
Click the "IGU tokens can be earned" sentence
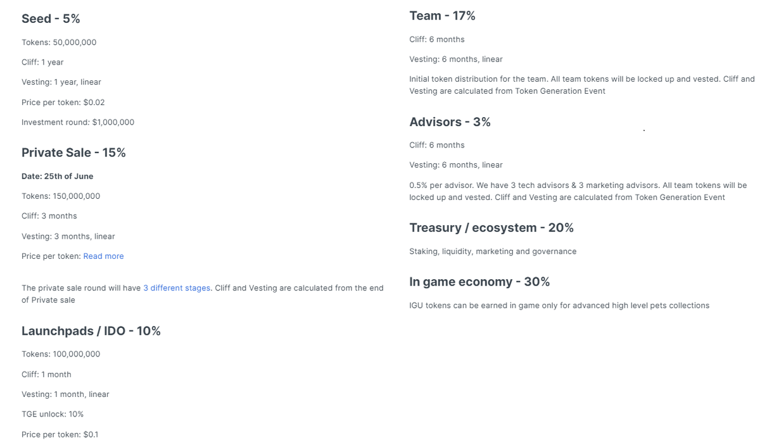coord(559,306)
